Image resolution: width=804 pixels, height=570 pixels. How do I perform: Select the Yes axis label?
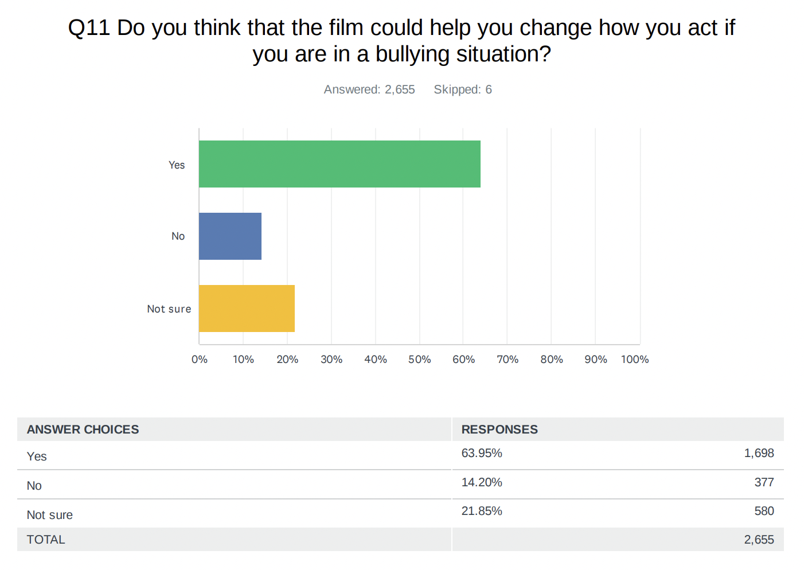click(177, 165)
